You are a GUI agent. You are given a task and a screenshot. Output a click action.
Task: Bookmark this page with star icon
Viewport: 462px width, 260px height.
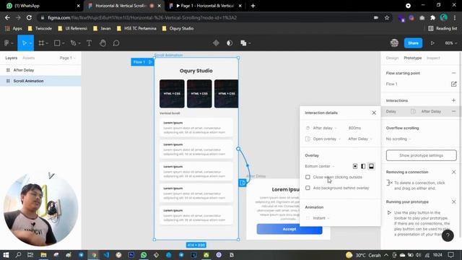[387, 17]
